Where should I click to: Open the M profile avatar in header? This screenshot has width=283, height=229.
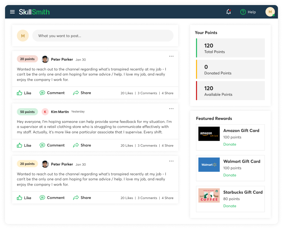(x=270, y=12)
